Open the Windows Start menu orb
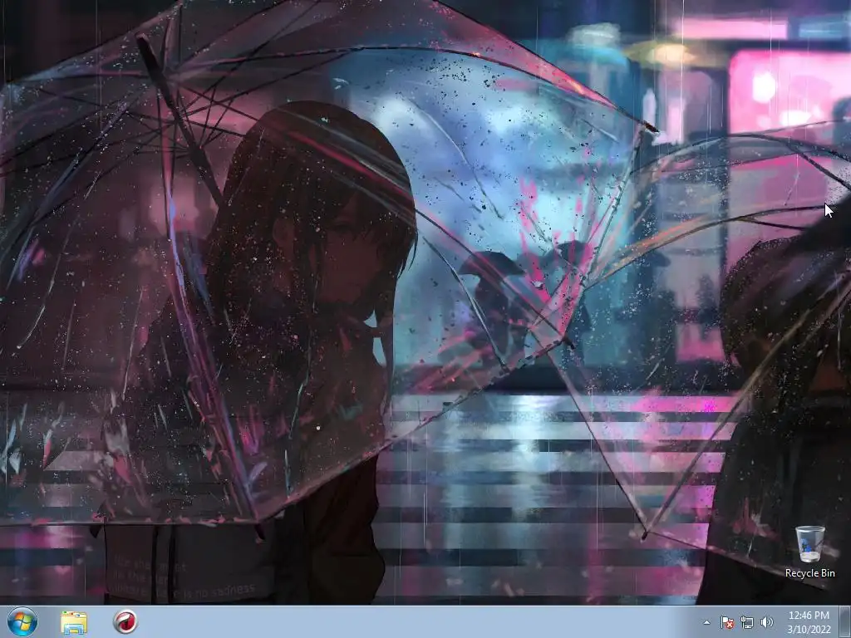This screenshot has width=851, height=638. (x=22, y=621)
